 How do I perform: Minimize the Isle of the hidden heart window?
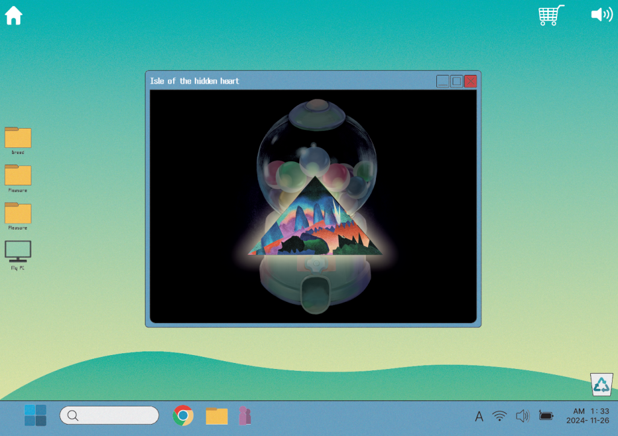[443, 81]
